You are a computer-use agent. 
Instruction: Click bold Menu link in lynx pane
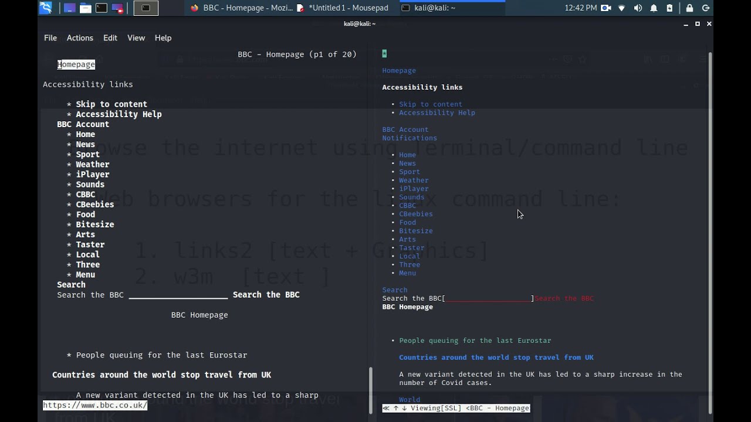(85, 275)
